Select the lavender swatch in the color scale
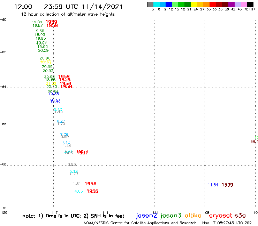This screenshot has width=258, height=226. pos(237,4)
